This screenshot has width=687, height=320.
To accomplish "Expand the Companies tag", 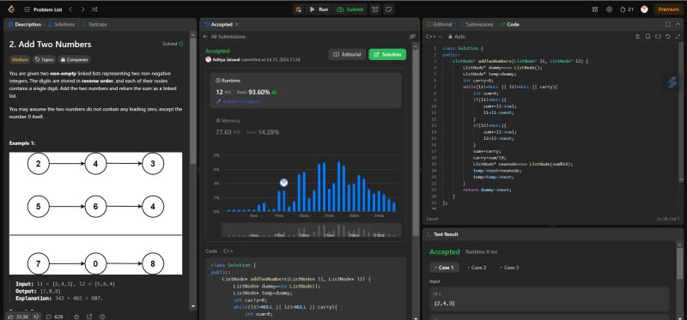I will [x=75, y=59].
